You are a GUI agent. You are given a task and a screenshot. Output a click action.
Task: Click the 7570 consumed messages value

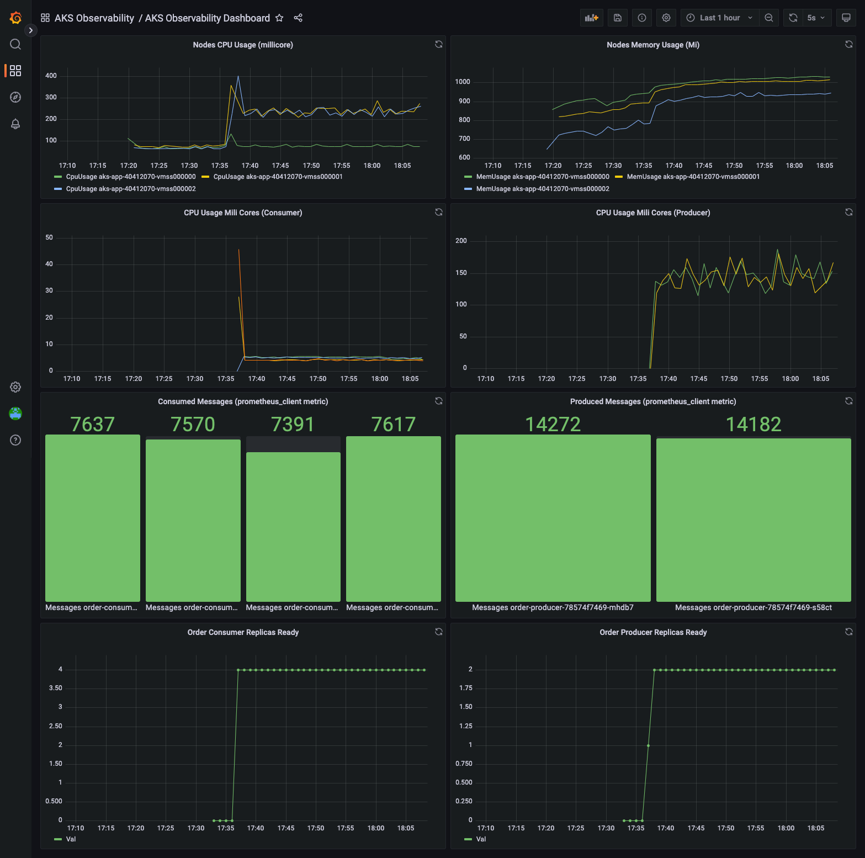coord(193,424)
